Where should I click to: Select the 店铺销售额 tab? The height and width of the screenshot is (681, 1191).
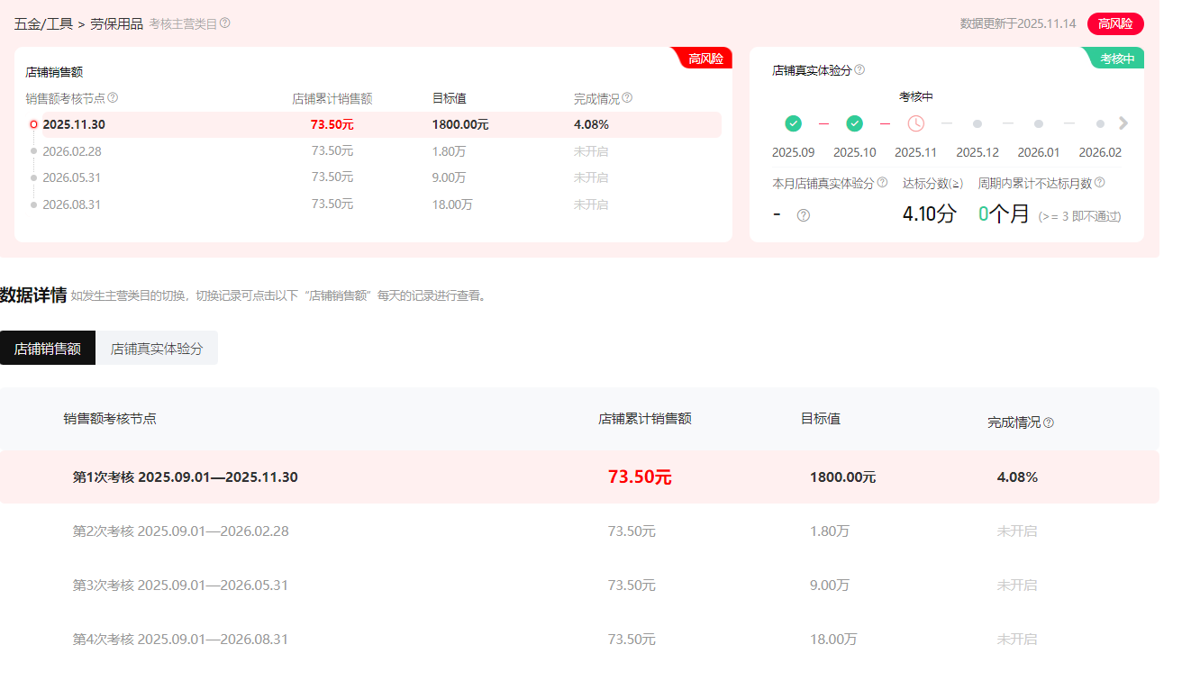(x=48, y=349)
